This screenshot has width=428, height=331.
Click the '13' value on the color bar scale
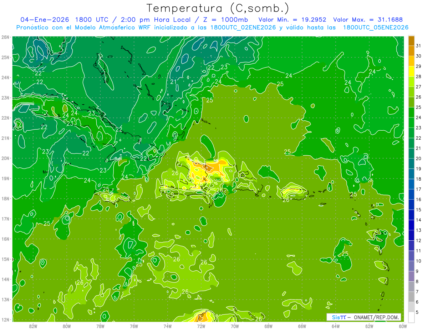418,230
